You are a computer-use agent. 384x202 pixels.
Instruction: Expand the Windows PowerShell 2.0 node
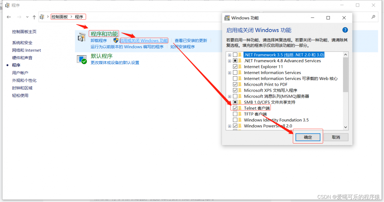tap(229, 126)
